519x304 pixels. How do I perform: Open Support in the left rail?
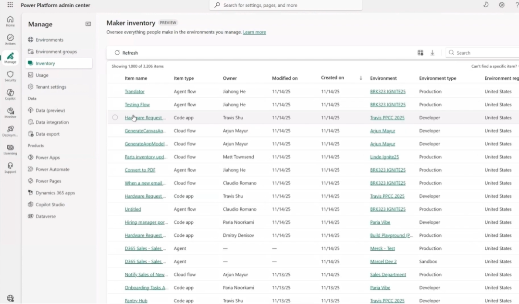tap(10, 168)
